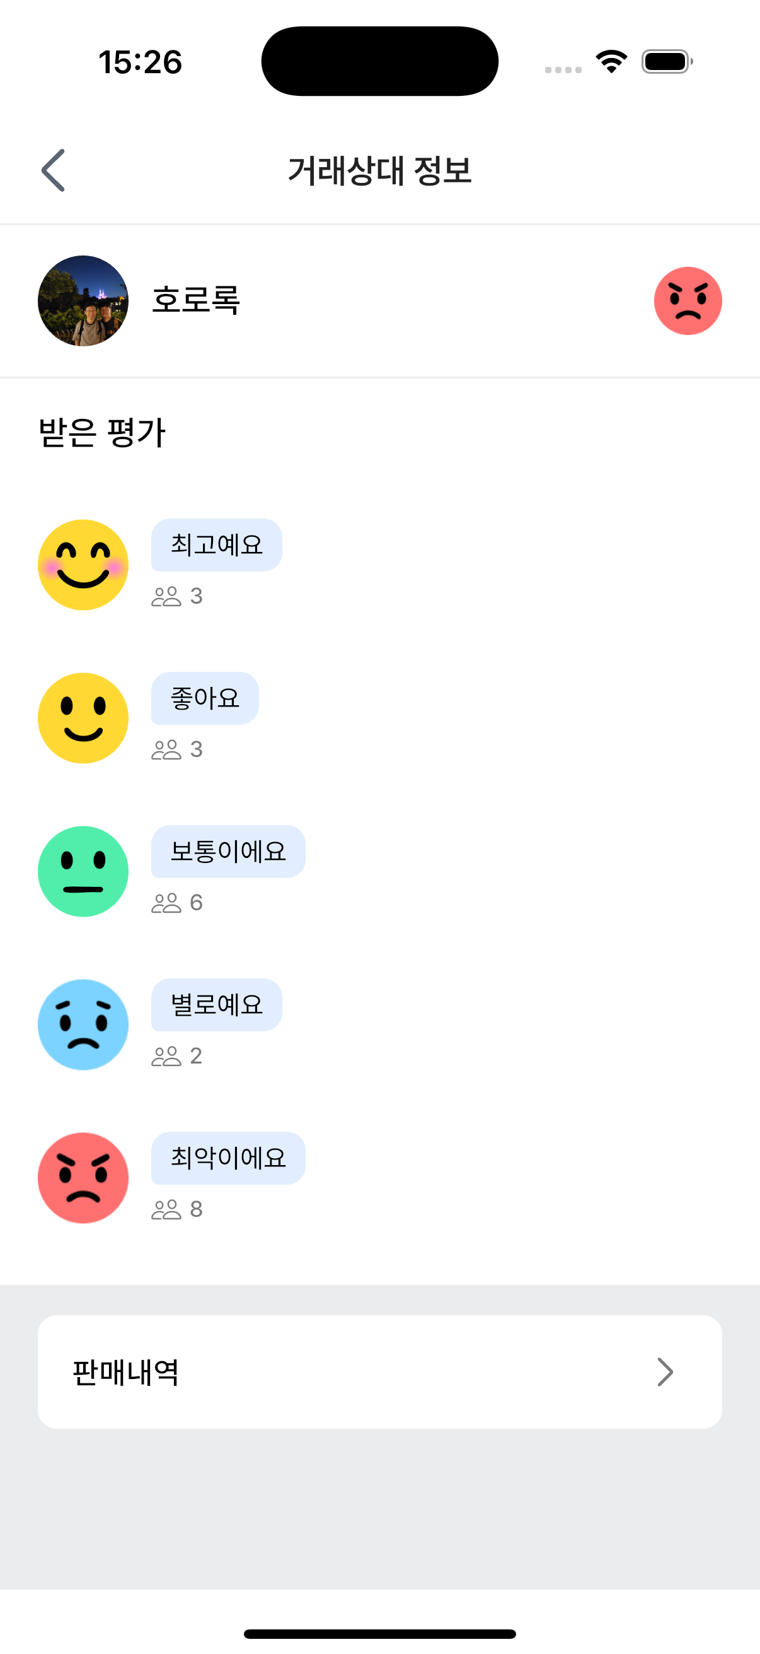
Task: Tap the angry face badge beside 호로록
Action: [x=688, y=300]
